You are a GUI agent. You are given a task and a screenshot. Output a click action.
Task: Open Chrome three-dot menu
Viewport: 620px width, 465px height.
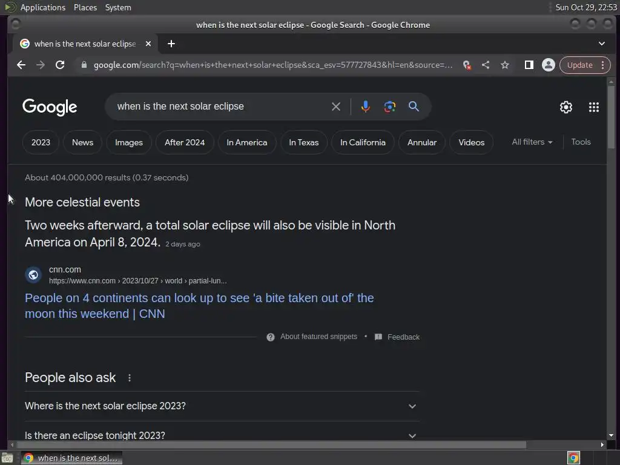coord(603,65)
